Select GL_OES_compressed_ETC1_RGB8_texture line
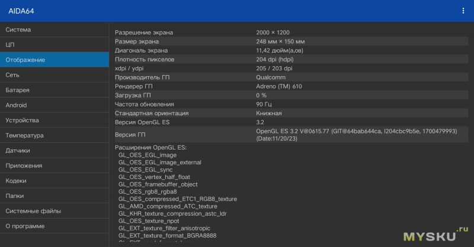Viewport: 474px width, 247px height. [x=177, y=199]
